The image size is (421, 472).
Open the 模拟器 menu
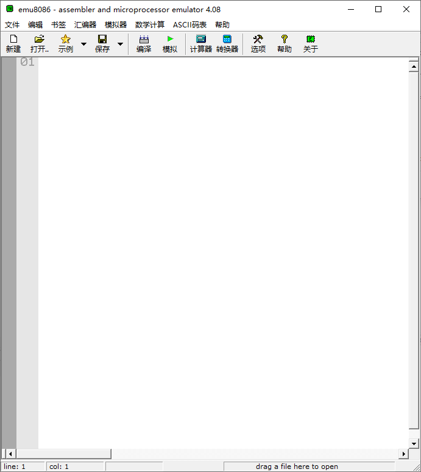point(116,24)
